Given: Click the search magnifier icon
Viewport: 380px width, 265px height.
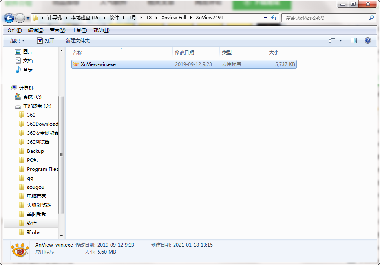Looking at the screenshot, I should [371, 18].
